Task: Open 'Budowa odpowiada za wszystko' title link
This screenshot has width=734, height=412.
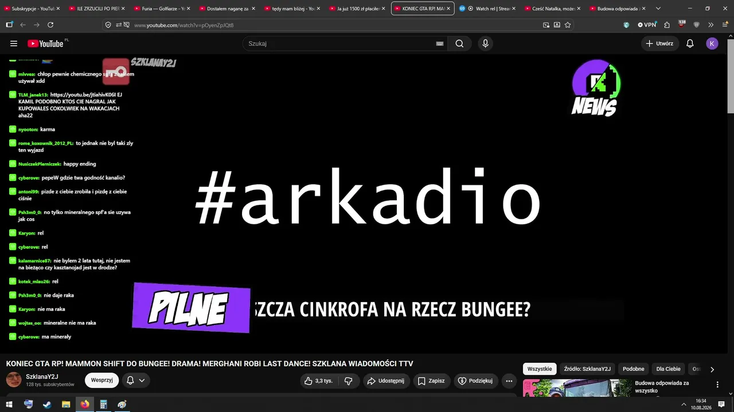Action: (x=662, y=387)
